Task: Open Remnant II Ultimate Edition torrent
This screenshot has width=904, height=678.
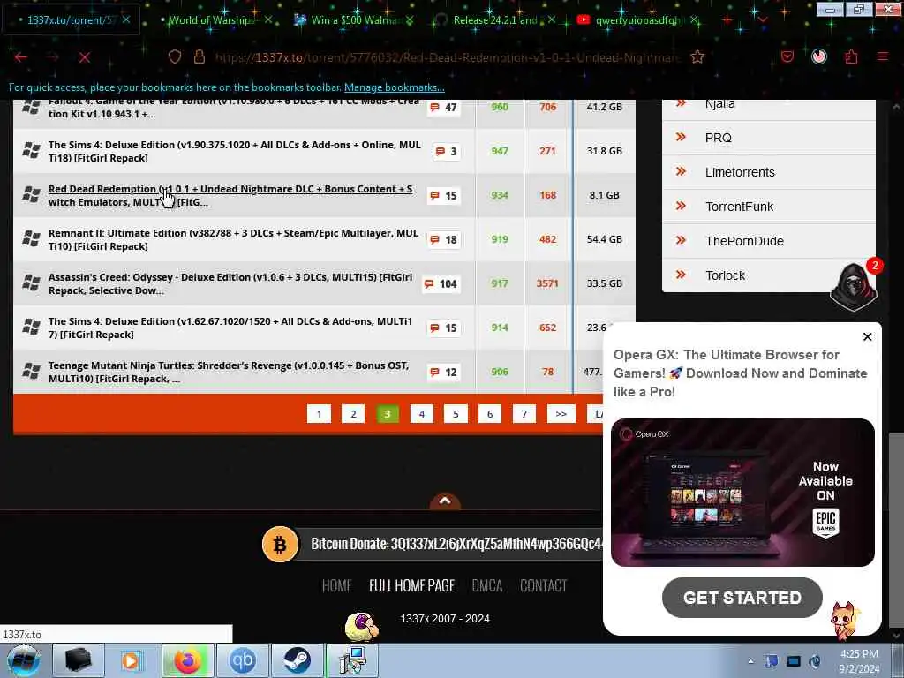Action: [x=233, y=239]
